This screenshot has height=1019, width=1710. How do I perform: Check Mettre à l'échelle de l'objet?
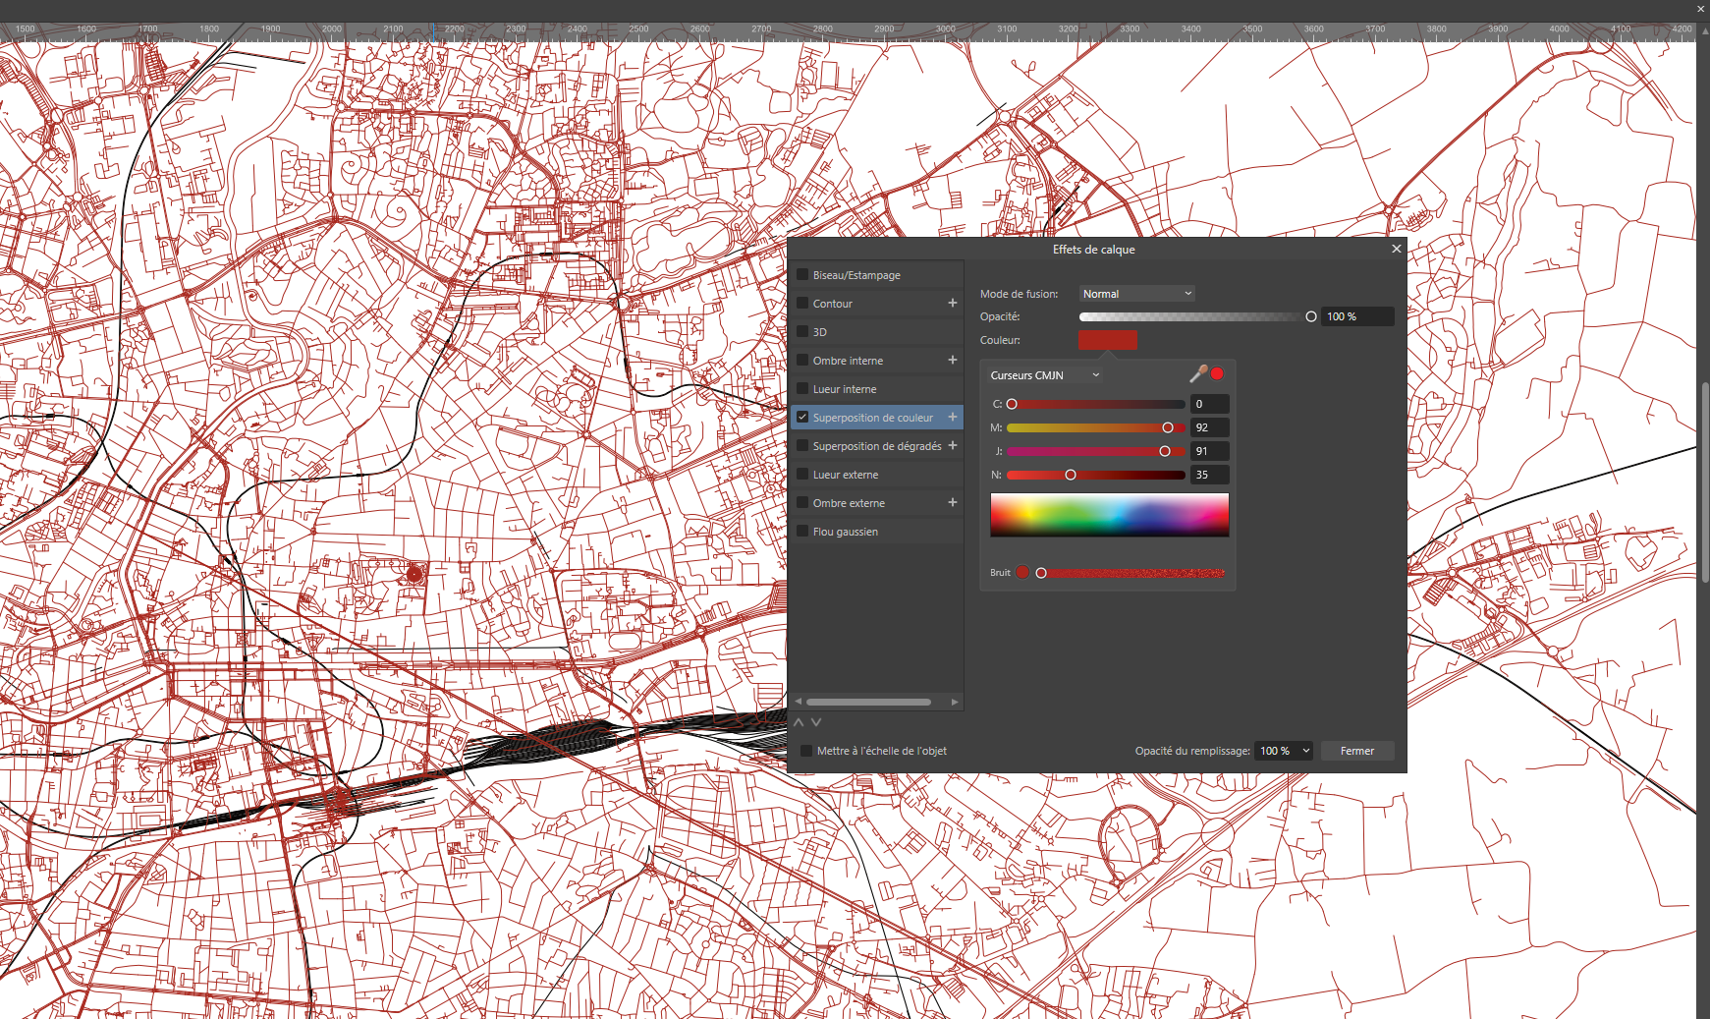coord(806,751)
